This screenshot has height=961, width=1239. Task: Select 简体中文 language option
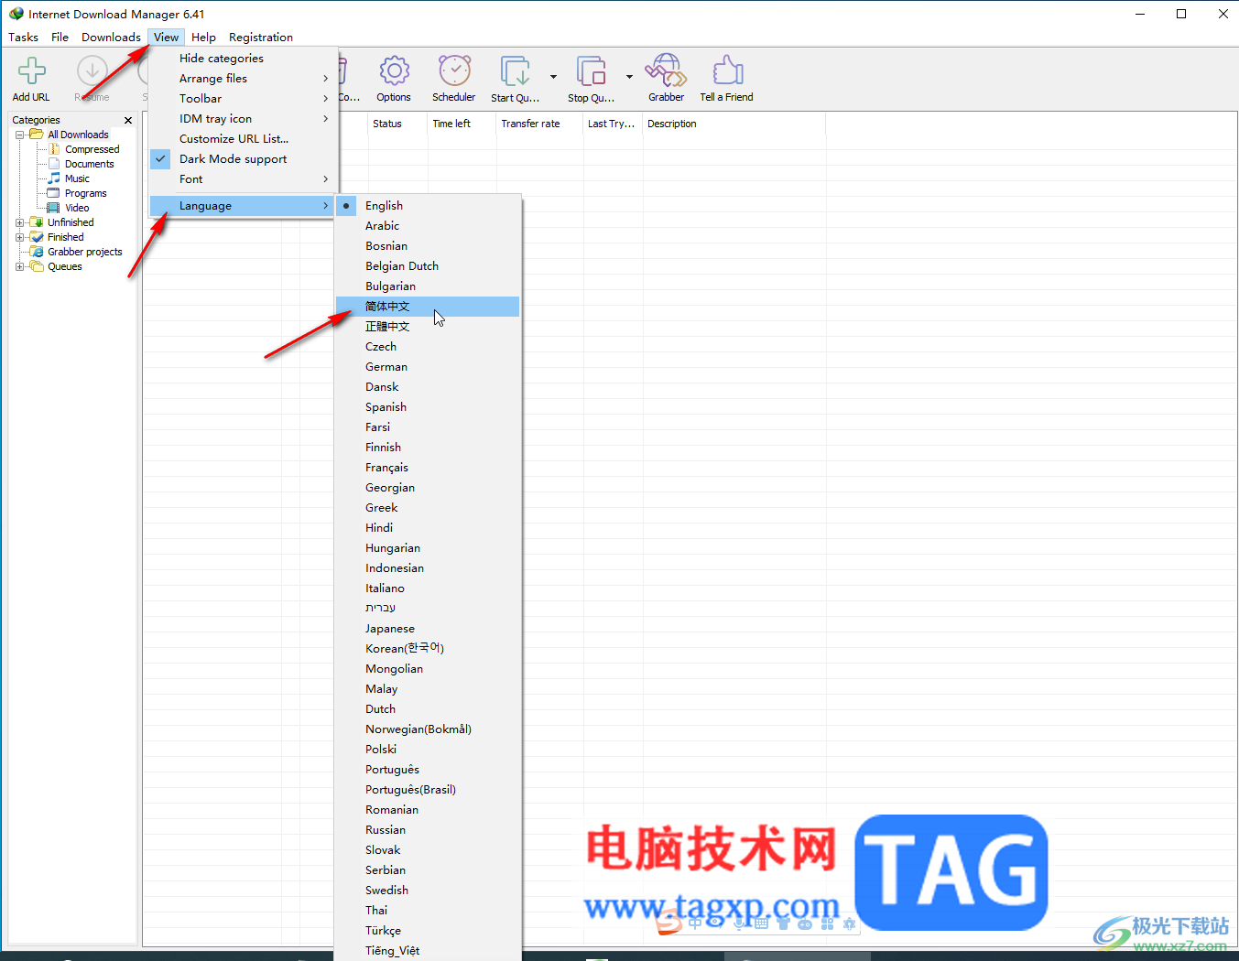click(x=428, y=307)
